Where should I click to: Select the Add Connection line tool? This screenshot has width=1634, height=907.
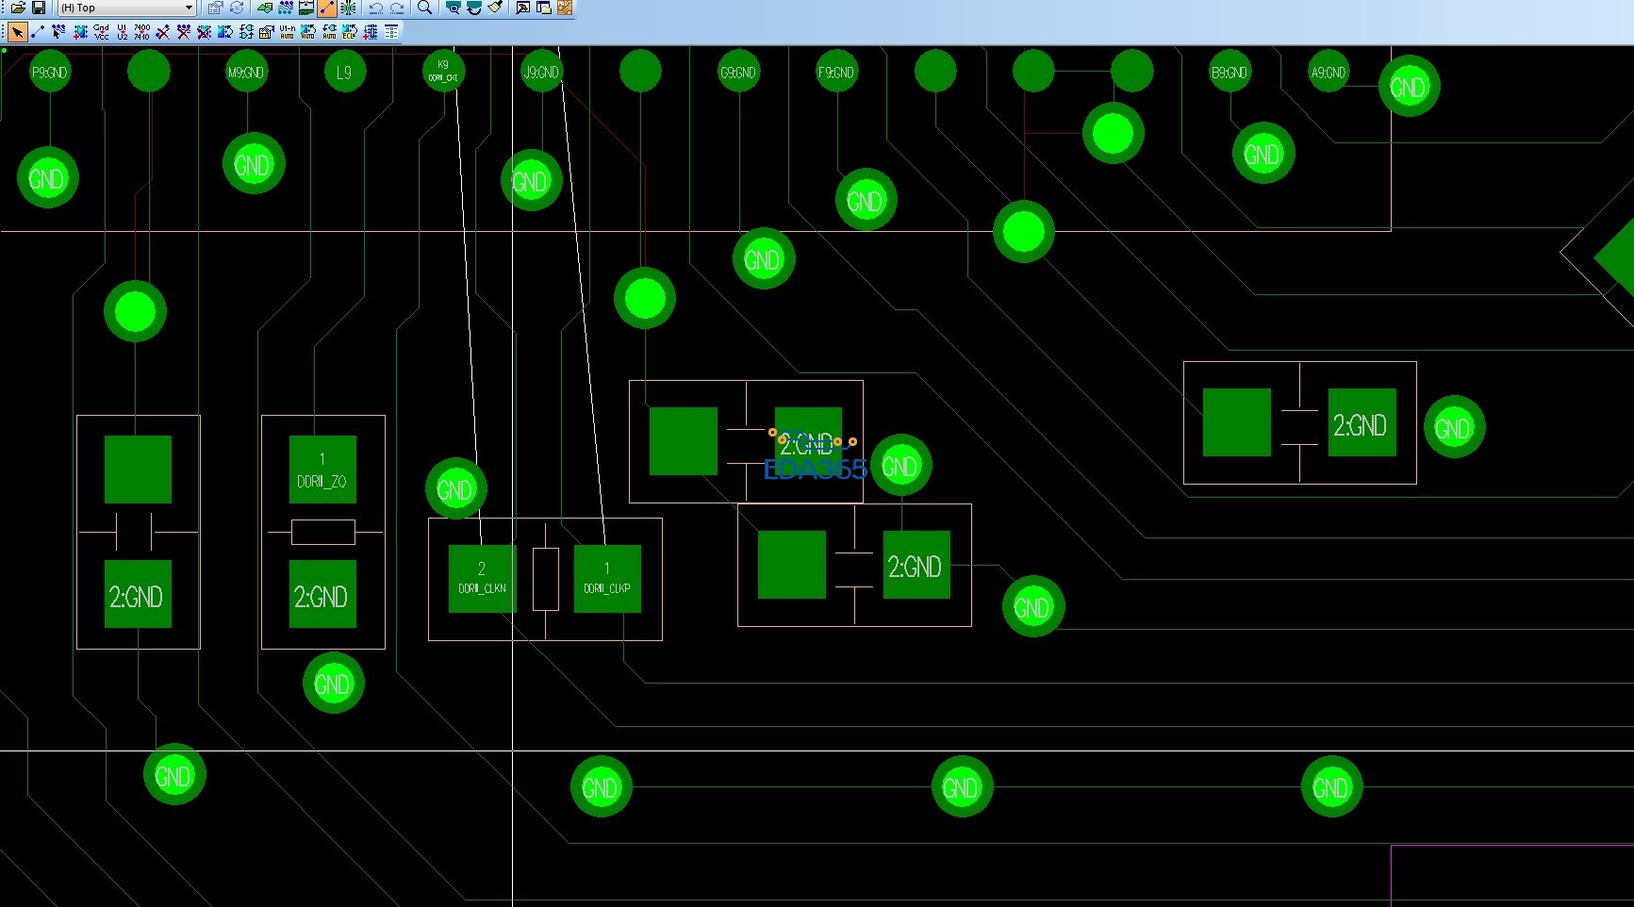click(38, 32)
